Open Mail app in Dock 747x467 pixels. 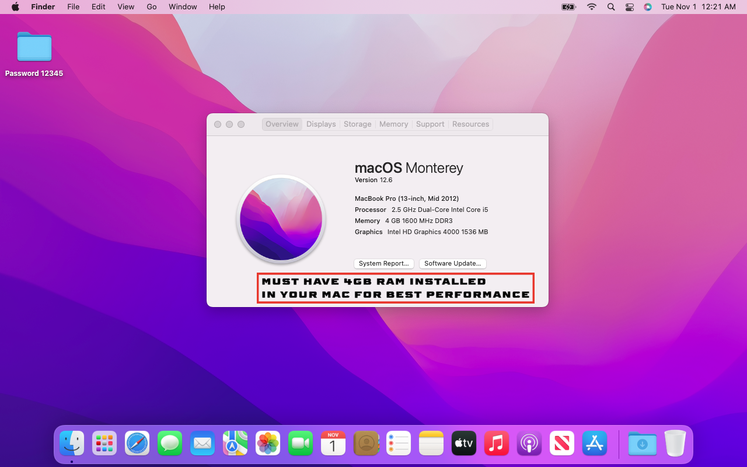203,444
